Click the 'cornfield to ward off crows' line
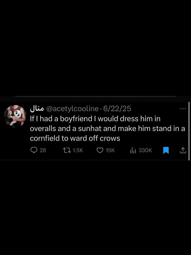The image size is (191, 255). click(x=75, y=138)
